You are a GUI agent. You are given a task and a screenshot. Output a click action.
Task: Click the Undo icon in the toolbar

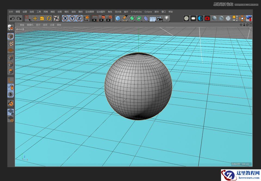click(x=11, y=18)
